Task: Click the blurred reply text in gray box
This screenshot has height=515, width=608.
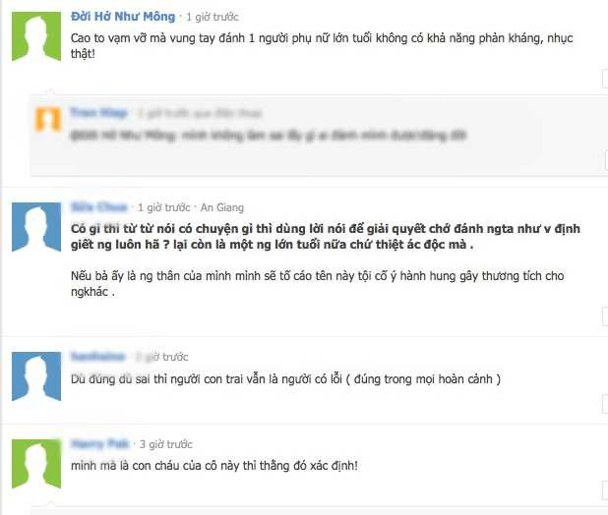Action: click(x=269, y=136)
